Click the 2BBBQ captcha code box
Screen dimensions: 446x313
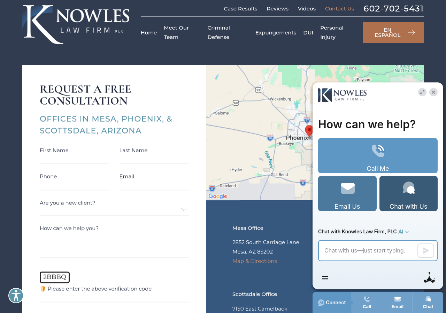55,277
